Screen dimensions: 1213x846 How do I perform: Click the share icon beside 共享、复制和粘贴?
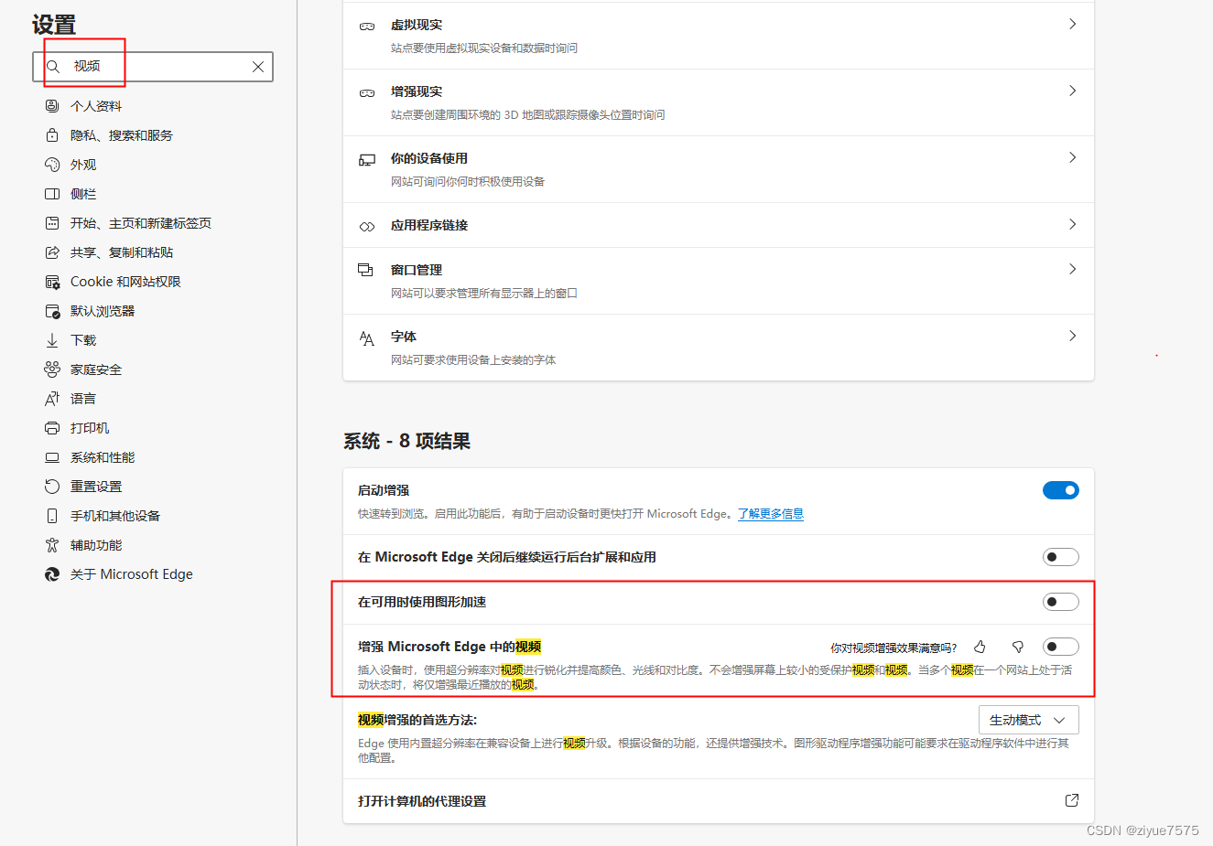click(x=52, y=252)
